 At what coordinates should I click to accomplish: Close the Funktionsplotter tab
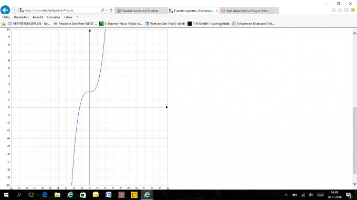click(x=217, y=10)
